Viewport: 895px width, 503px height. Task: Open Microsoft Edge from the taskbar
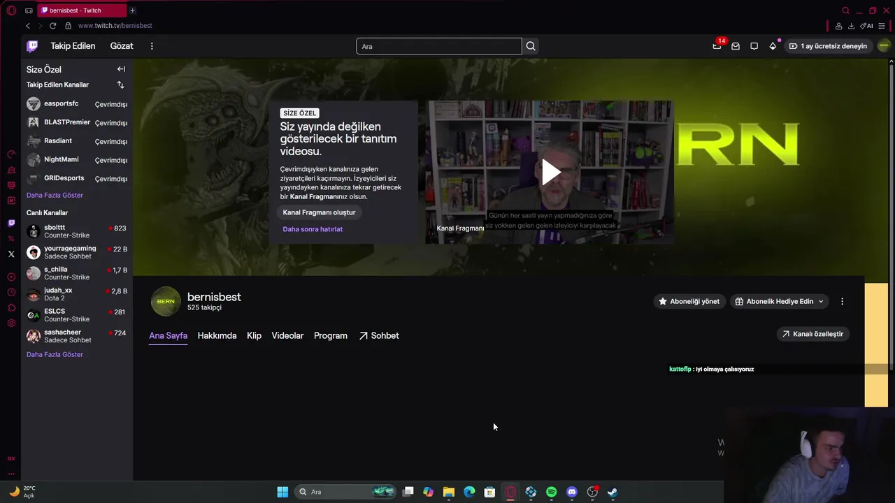469,492
